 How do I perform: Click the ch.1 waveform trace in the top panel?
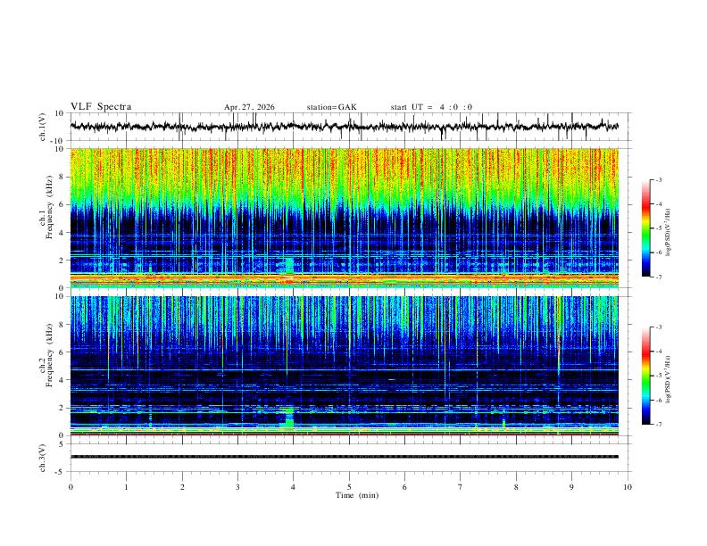(x=345, y=127)
